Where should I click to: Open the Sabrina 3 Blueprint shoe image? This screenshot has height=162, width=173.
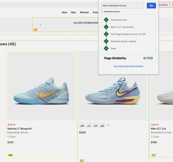pos(42,87)
